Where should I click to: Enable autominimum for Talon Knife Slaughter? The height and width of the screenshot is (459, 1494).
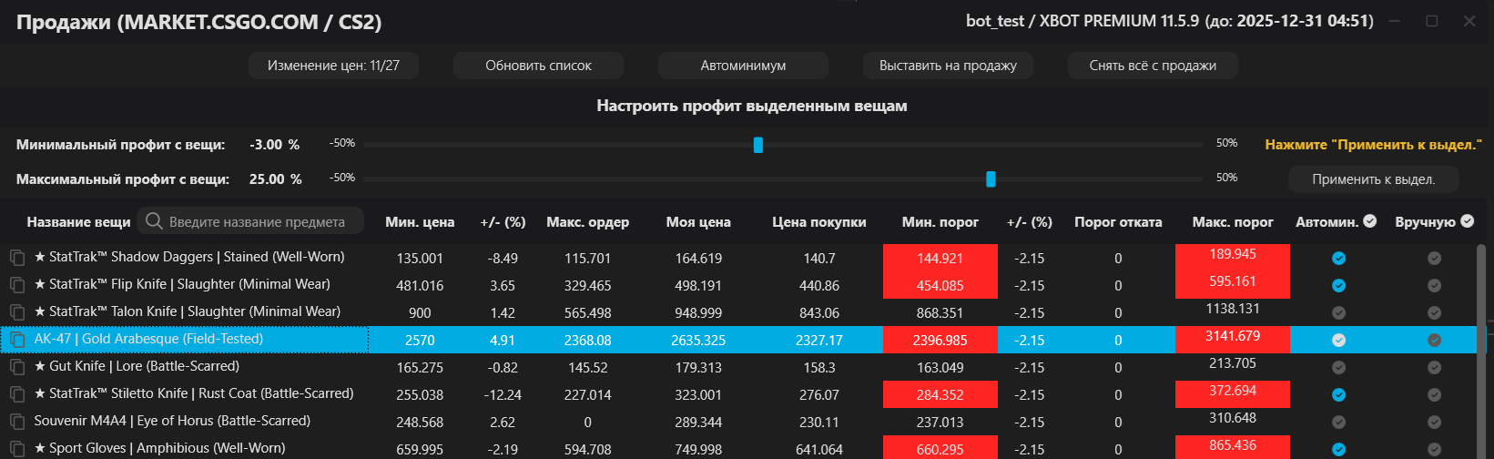point(1338,313)
